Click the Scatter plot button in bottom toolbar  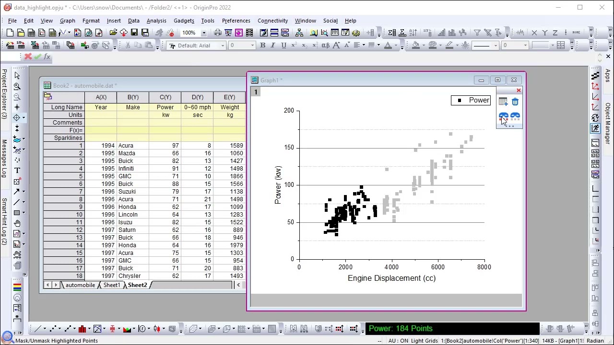click(53, 329)
